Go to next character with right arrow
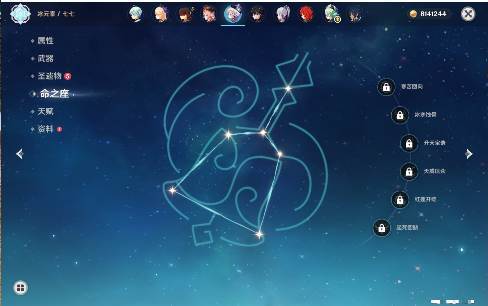488x306 pixels. pyautogui.click(x=468, y=154)
